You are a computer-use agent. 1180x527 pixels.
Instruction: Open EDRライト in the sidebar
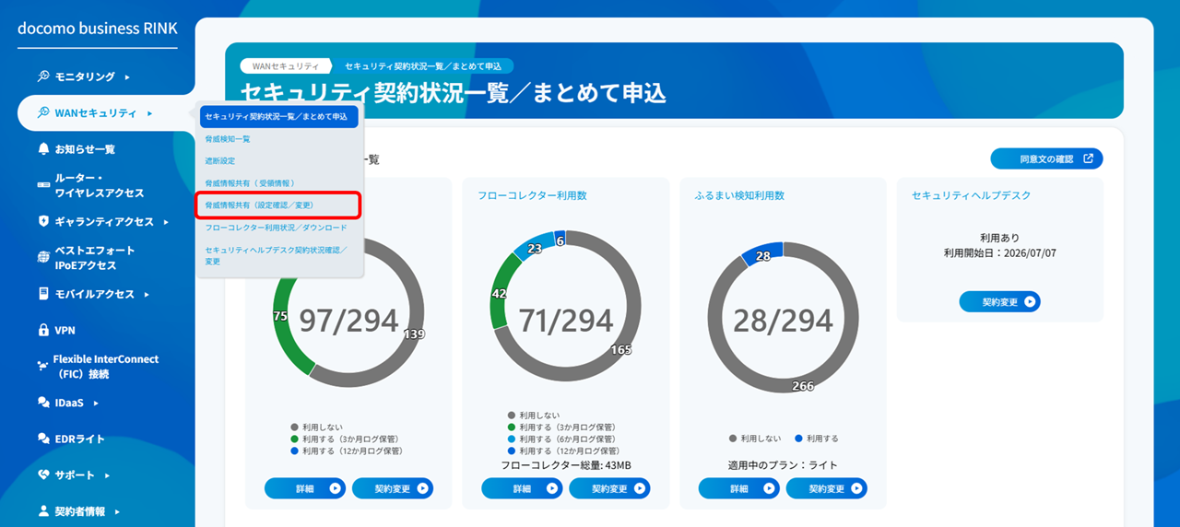point(79,439)
